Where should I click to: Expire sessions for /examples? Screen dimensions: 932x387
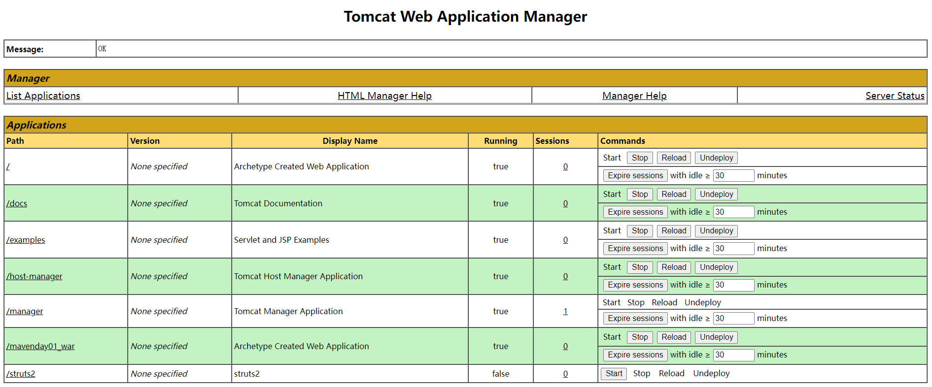coord(635,248)
